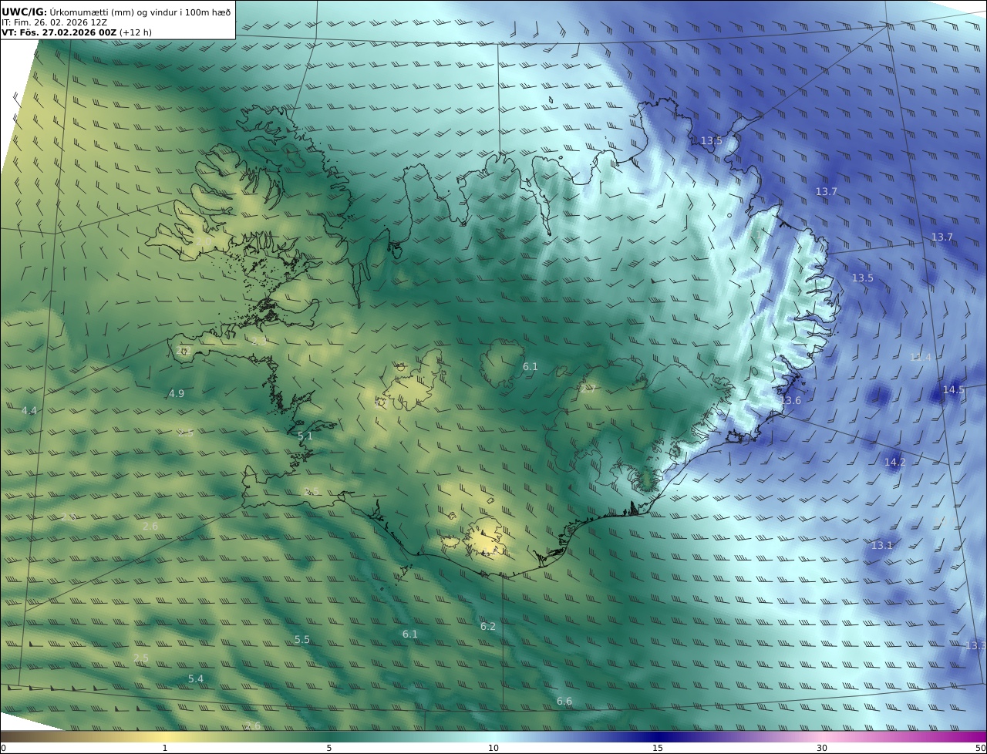Click the 6.6 value label near the bottom
The height and width of the screenshot is (754, 987).
click(x=564, y=702)
